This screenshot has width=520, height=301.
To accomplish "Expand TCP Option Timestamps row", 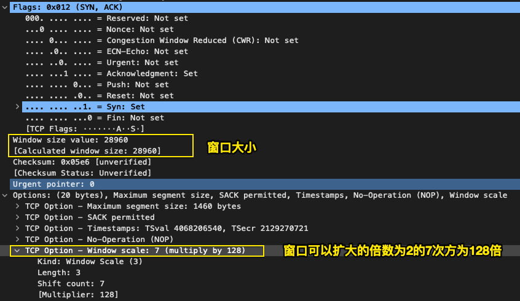I will tap(17, 229).
